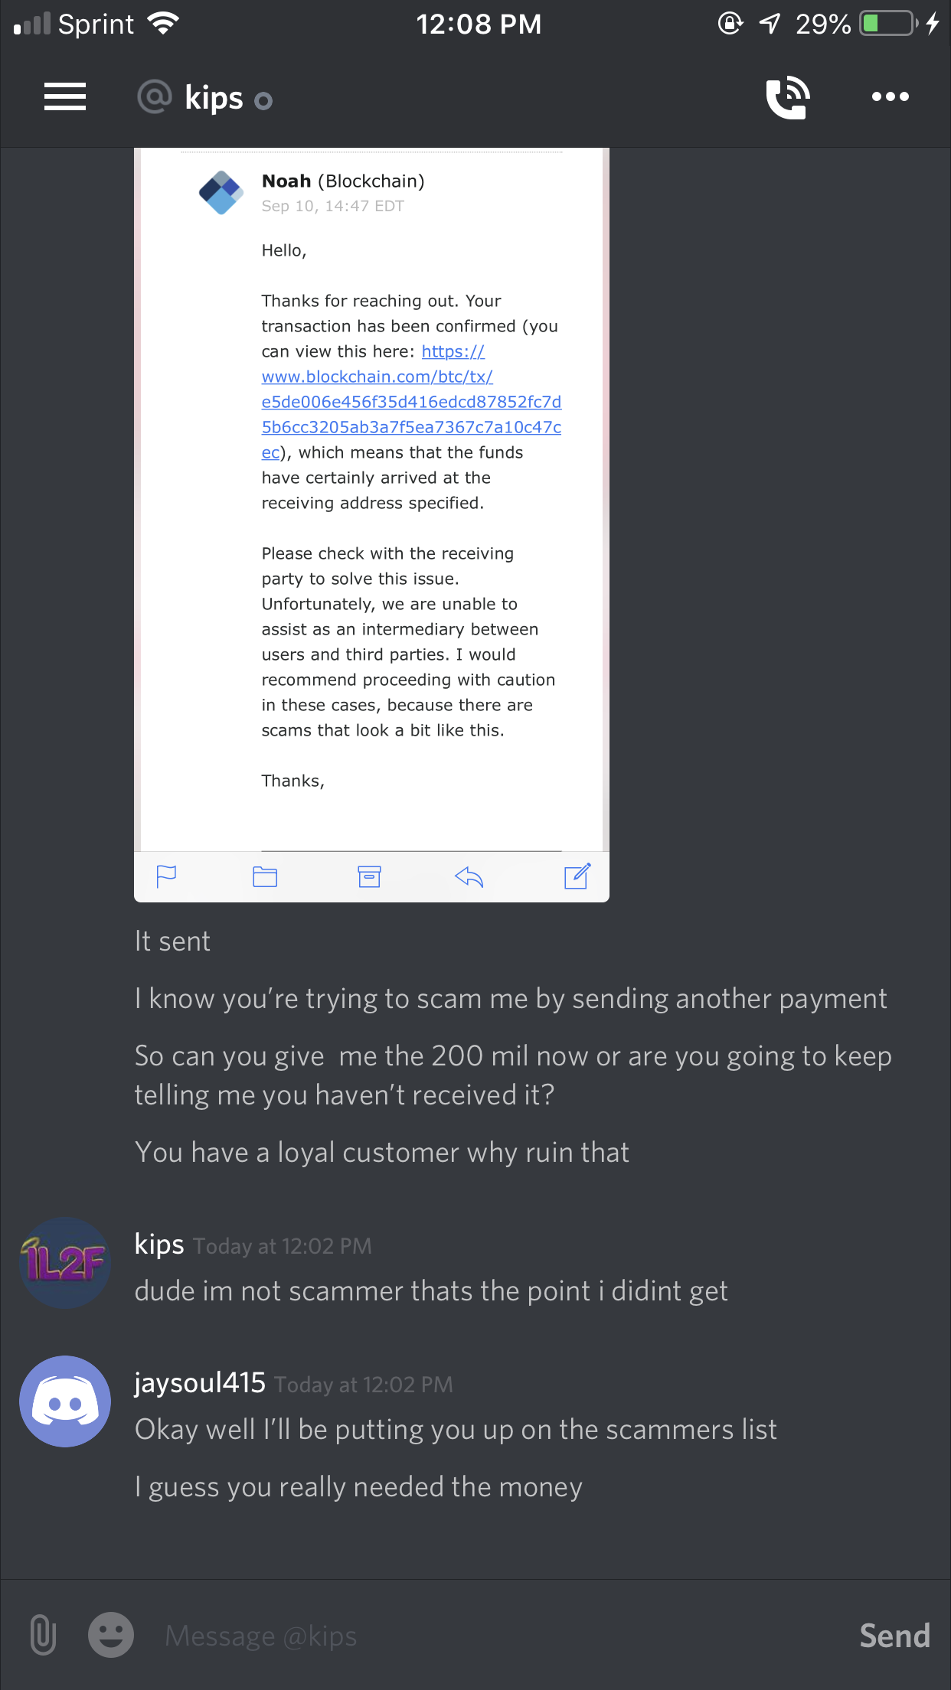Focus the Message @kips input field
Image resolution: width=951 pixels, height=1690 pixels.
pos(498,1636)
